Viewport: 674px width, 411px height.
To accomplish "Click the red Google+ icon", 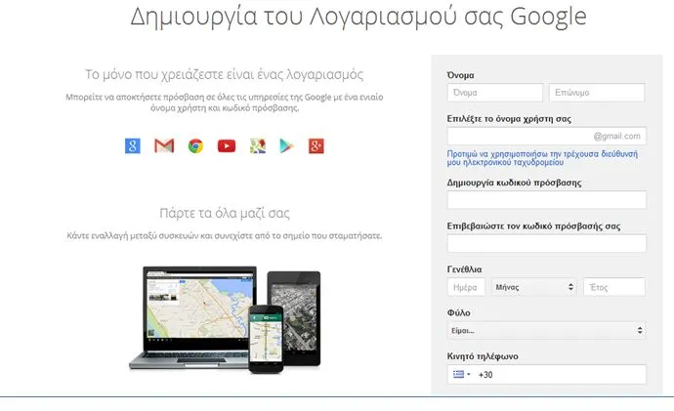I will coord(316,146).
